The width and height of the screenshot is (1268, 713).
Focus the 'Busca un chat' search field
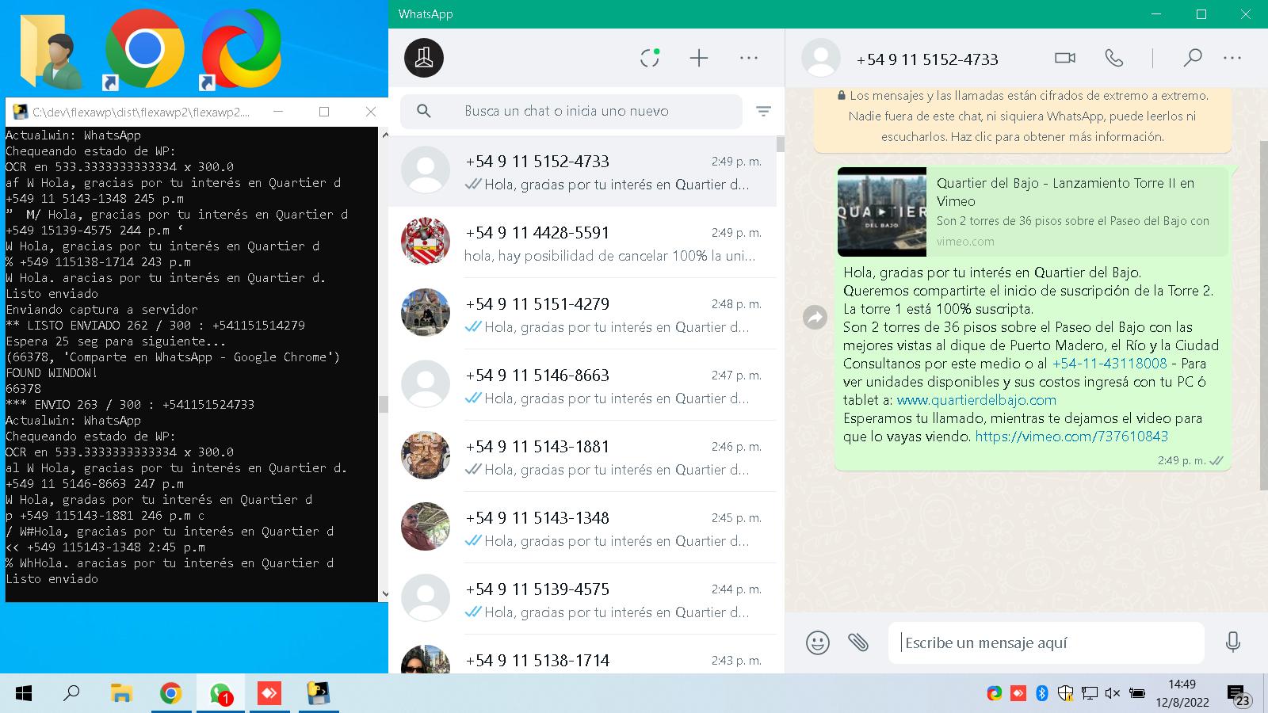point(571,112)
